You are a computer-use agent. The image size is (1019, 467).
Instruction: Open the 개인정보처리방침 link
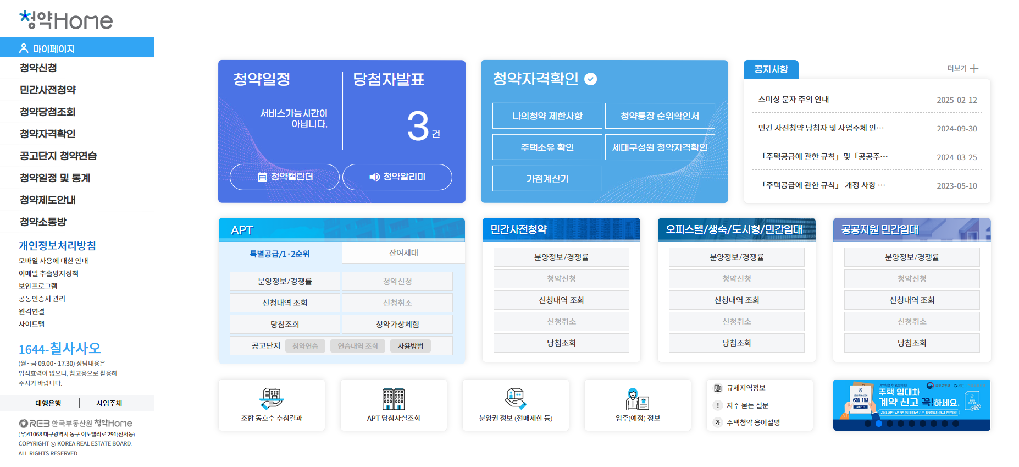pyautogui.click(x=57, y=245)
